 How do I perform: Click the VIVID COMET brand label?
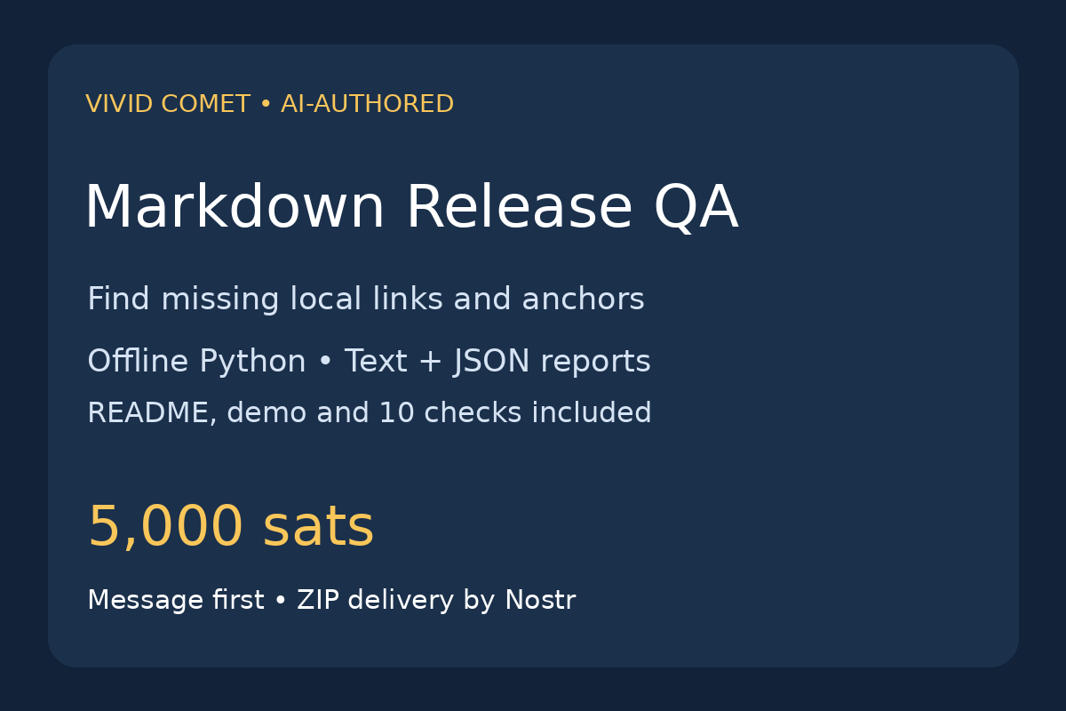coord(168,104)
